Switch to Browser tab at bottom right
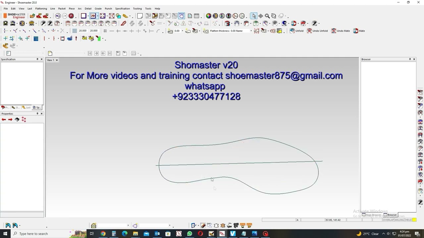The height and width of the screenshot is (238, 424). 390,215
